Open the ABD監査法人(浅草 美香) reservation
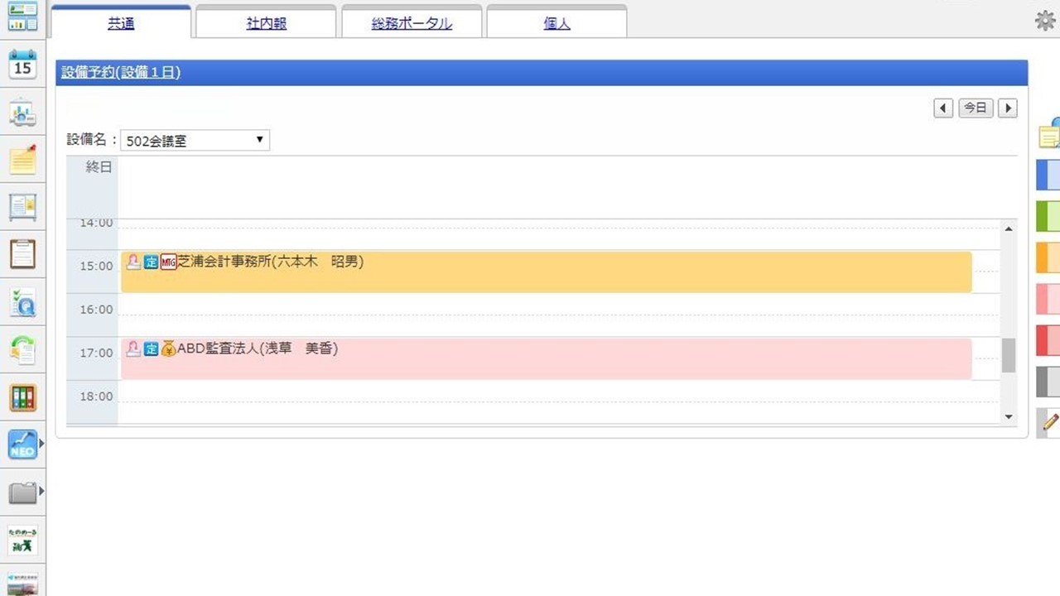 click(x=547, y=358)
